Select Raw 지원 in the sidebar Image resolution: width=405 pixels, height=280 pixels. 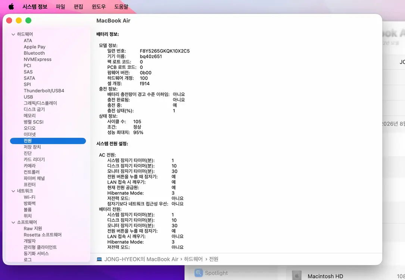pyautogui.click(x=33, y=228)
